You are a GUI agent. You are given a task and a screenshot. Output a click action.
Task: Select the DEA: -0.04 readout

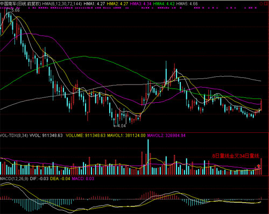point(60,179)
